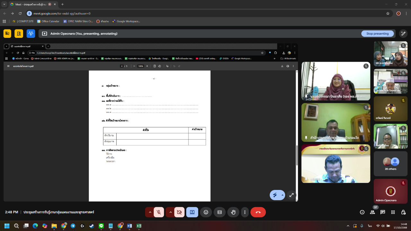Open more options three-dot menu
This screenshot has width=411, height=231.
tap(245, 212)
